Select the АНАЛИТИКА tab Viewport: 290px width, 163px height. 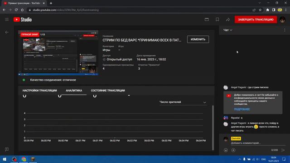tap(74, 91)
